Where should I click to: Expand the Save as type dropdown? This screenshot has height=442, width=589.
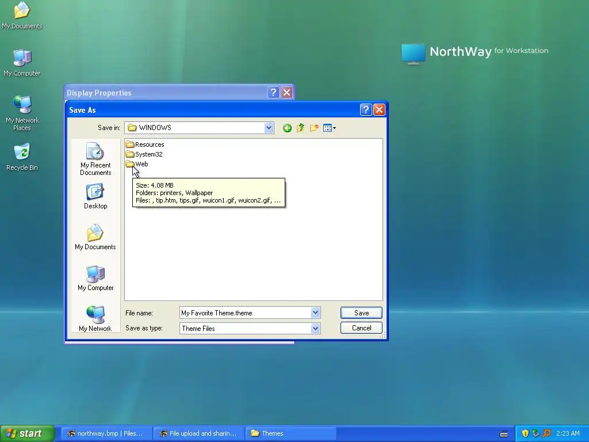coord(316,329)
